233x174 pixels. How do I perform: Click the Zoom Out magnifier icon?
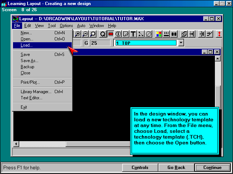[x=85, y=34]
